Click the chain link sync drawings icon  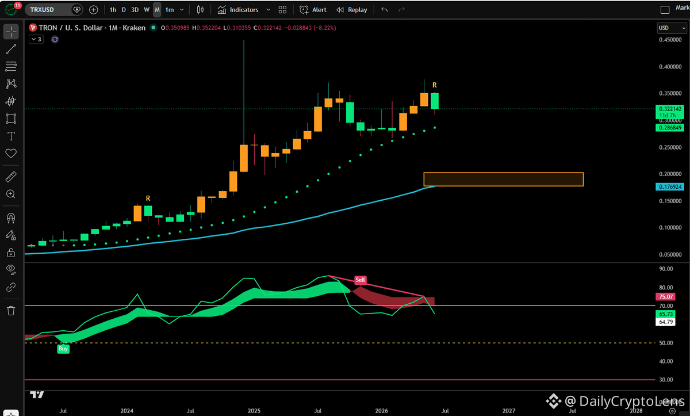pos(11,286)
